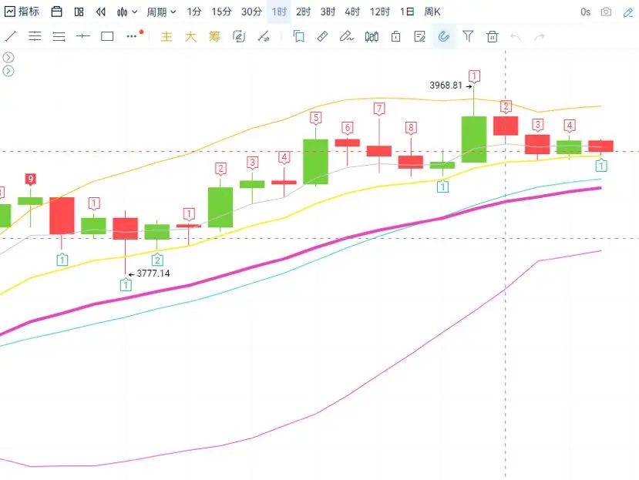Switch to the 15分 timeframe
This screenshot has width=639, height=480.
pos(221,12)
